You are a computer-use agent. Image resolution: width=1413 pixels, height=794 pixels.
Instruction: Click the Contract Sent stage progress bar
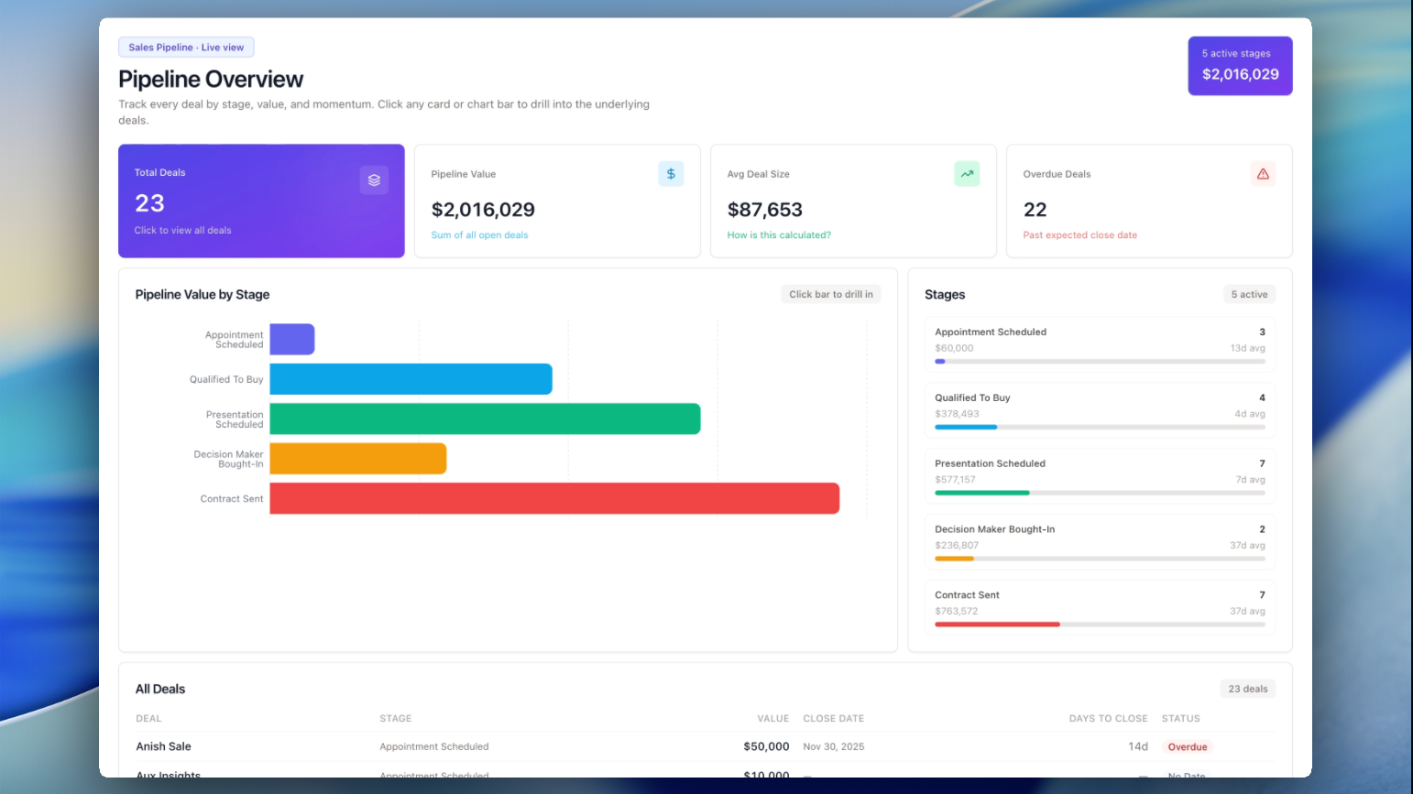(1100, 625)
